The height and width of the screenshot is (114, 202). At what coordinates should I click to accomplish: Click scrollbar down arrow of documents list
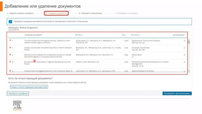point(189,71)
